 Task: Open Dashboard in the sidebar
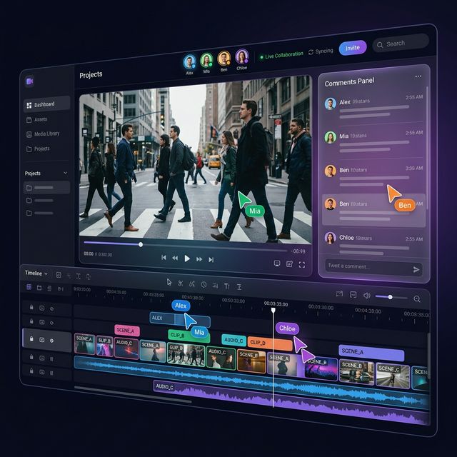click(x=46, y=104)
